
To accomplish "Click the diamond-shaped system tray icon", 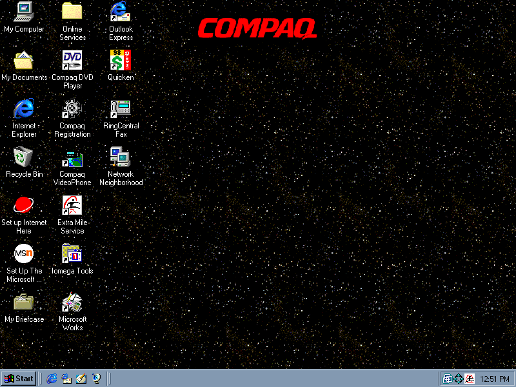I will 459,379.
